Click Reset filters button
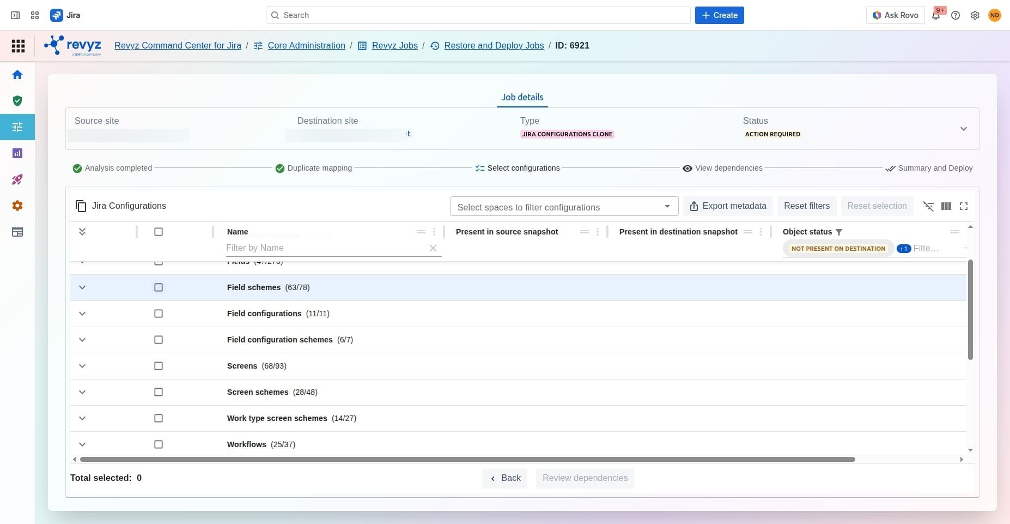Image resolution: width=1010 pixels, height=524 pixels. [x=807, y=206]
